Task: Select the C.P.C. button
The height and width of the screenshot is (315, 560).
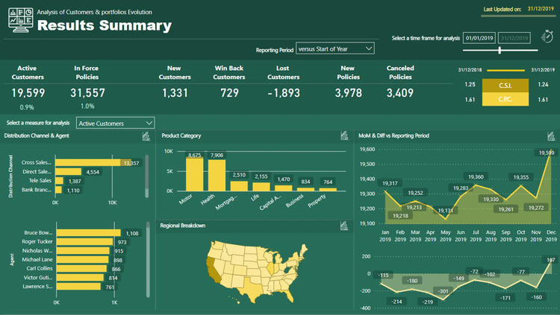Action: (x=504, y=99)
